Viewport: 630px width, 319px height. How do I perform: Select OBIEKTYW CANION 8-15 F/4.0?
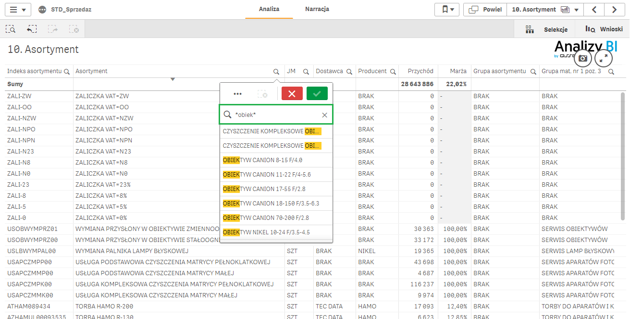(x=276, y=160)
